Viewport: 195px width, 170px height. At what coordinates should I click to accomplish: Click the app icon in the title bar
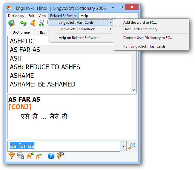[9, 8]
